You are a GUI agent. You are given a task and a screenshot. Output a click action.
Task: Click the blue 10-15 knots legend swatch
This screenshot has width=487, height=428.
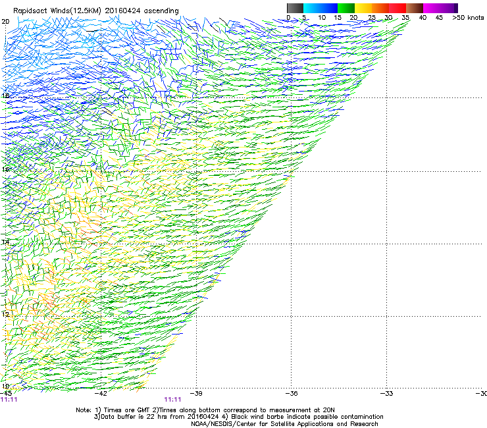[329, 8]
